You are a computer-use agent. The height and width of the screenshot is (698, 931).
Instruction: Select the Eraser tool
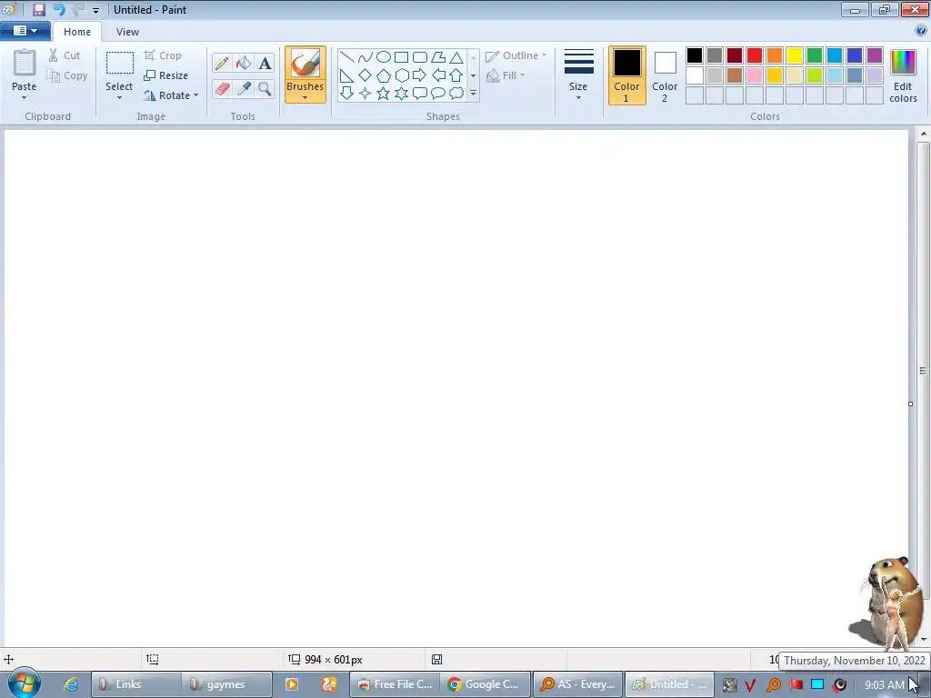222,89
